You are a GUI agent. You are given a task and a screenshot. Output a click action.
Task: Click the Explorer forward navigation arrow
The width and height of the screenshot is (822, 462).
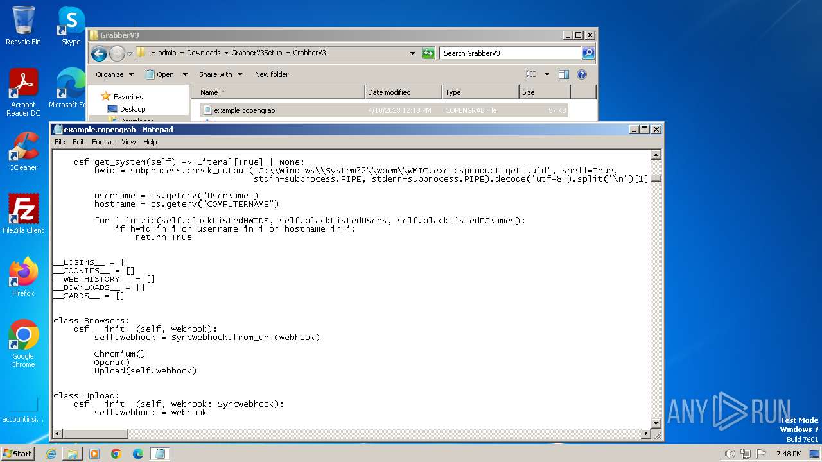[117, 53]
